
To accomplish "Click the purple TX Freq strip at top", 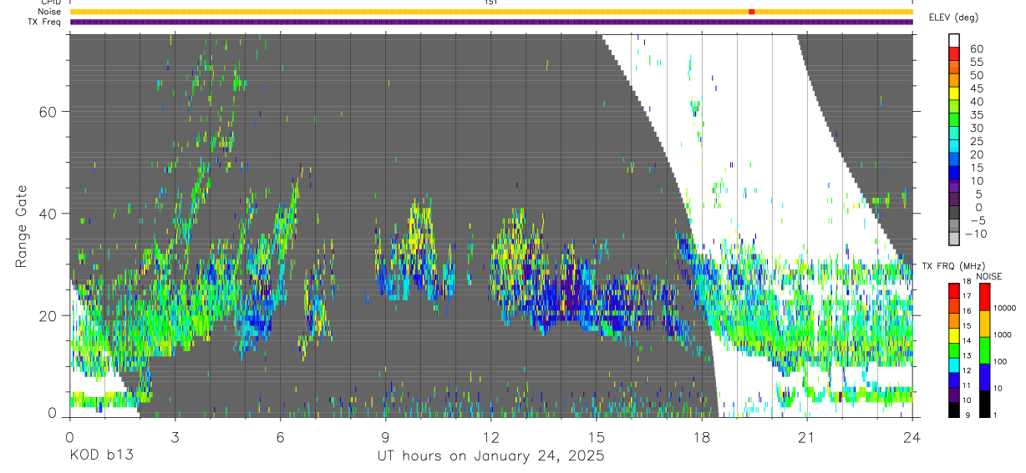I will pyautogui.click(x=491, y=22).
